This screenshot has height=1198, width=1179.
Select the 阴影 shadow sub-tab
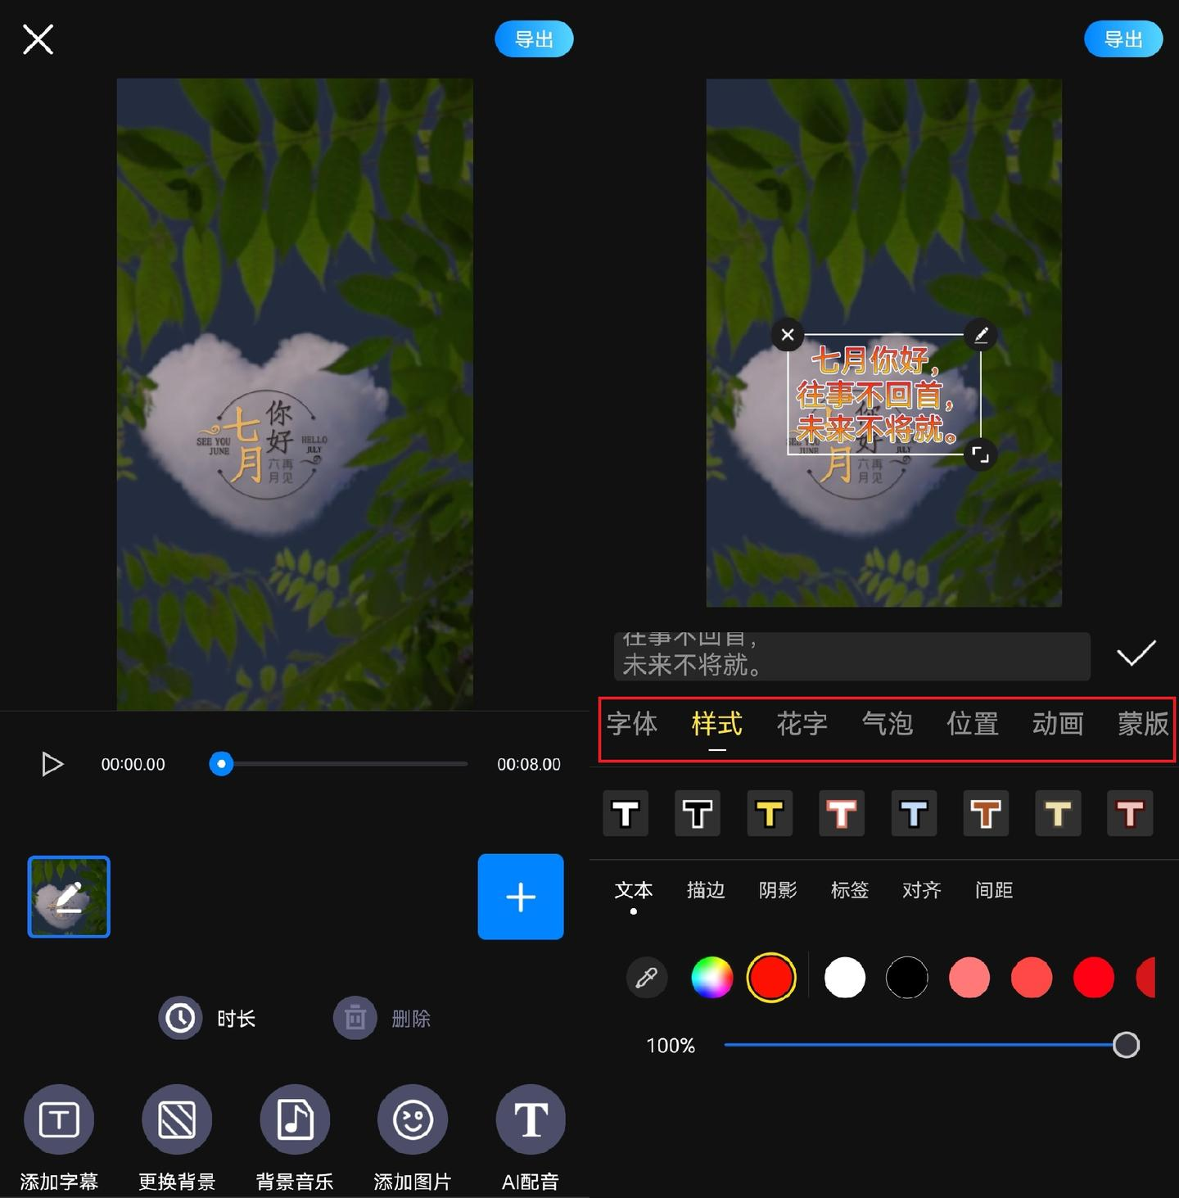click(778, 890)
